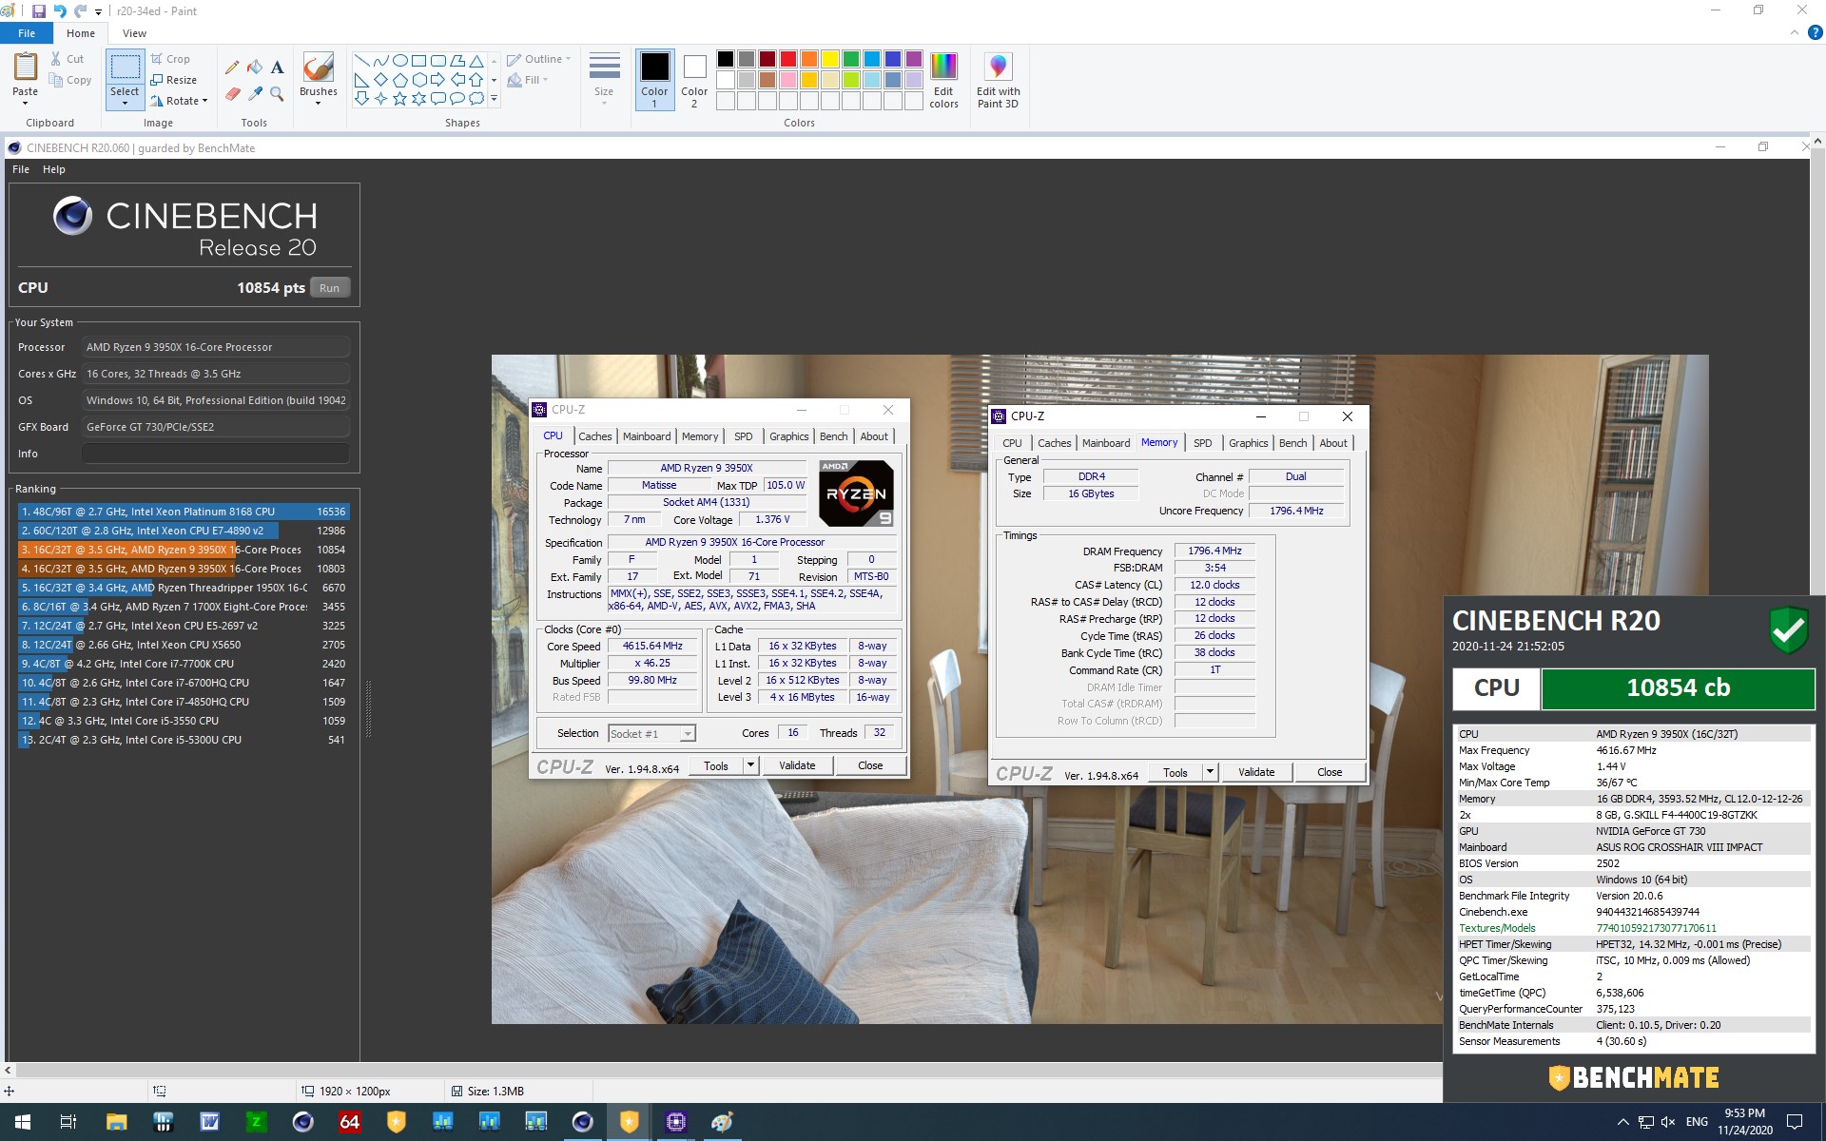Open the line Size dropdown
1826x1141 pixels.
pos(604,80)
